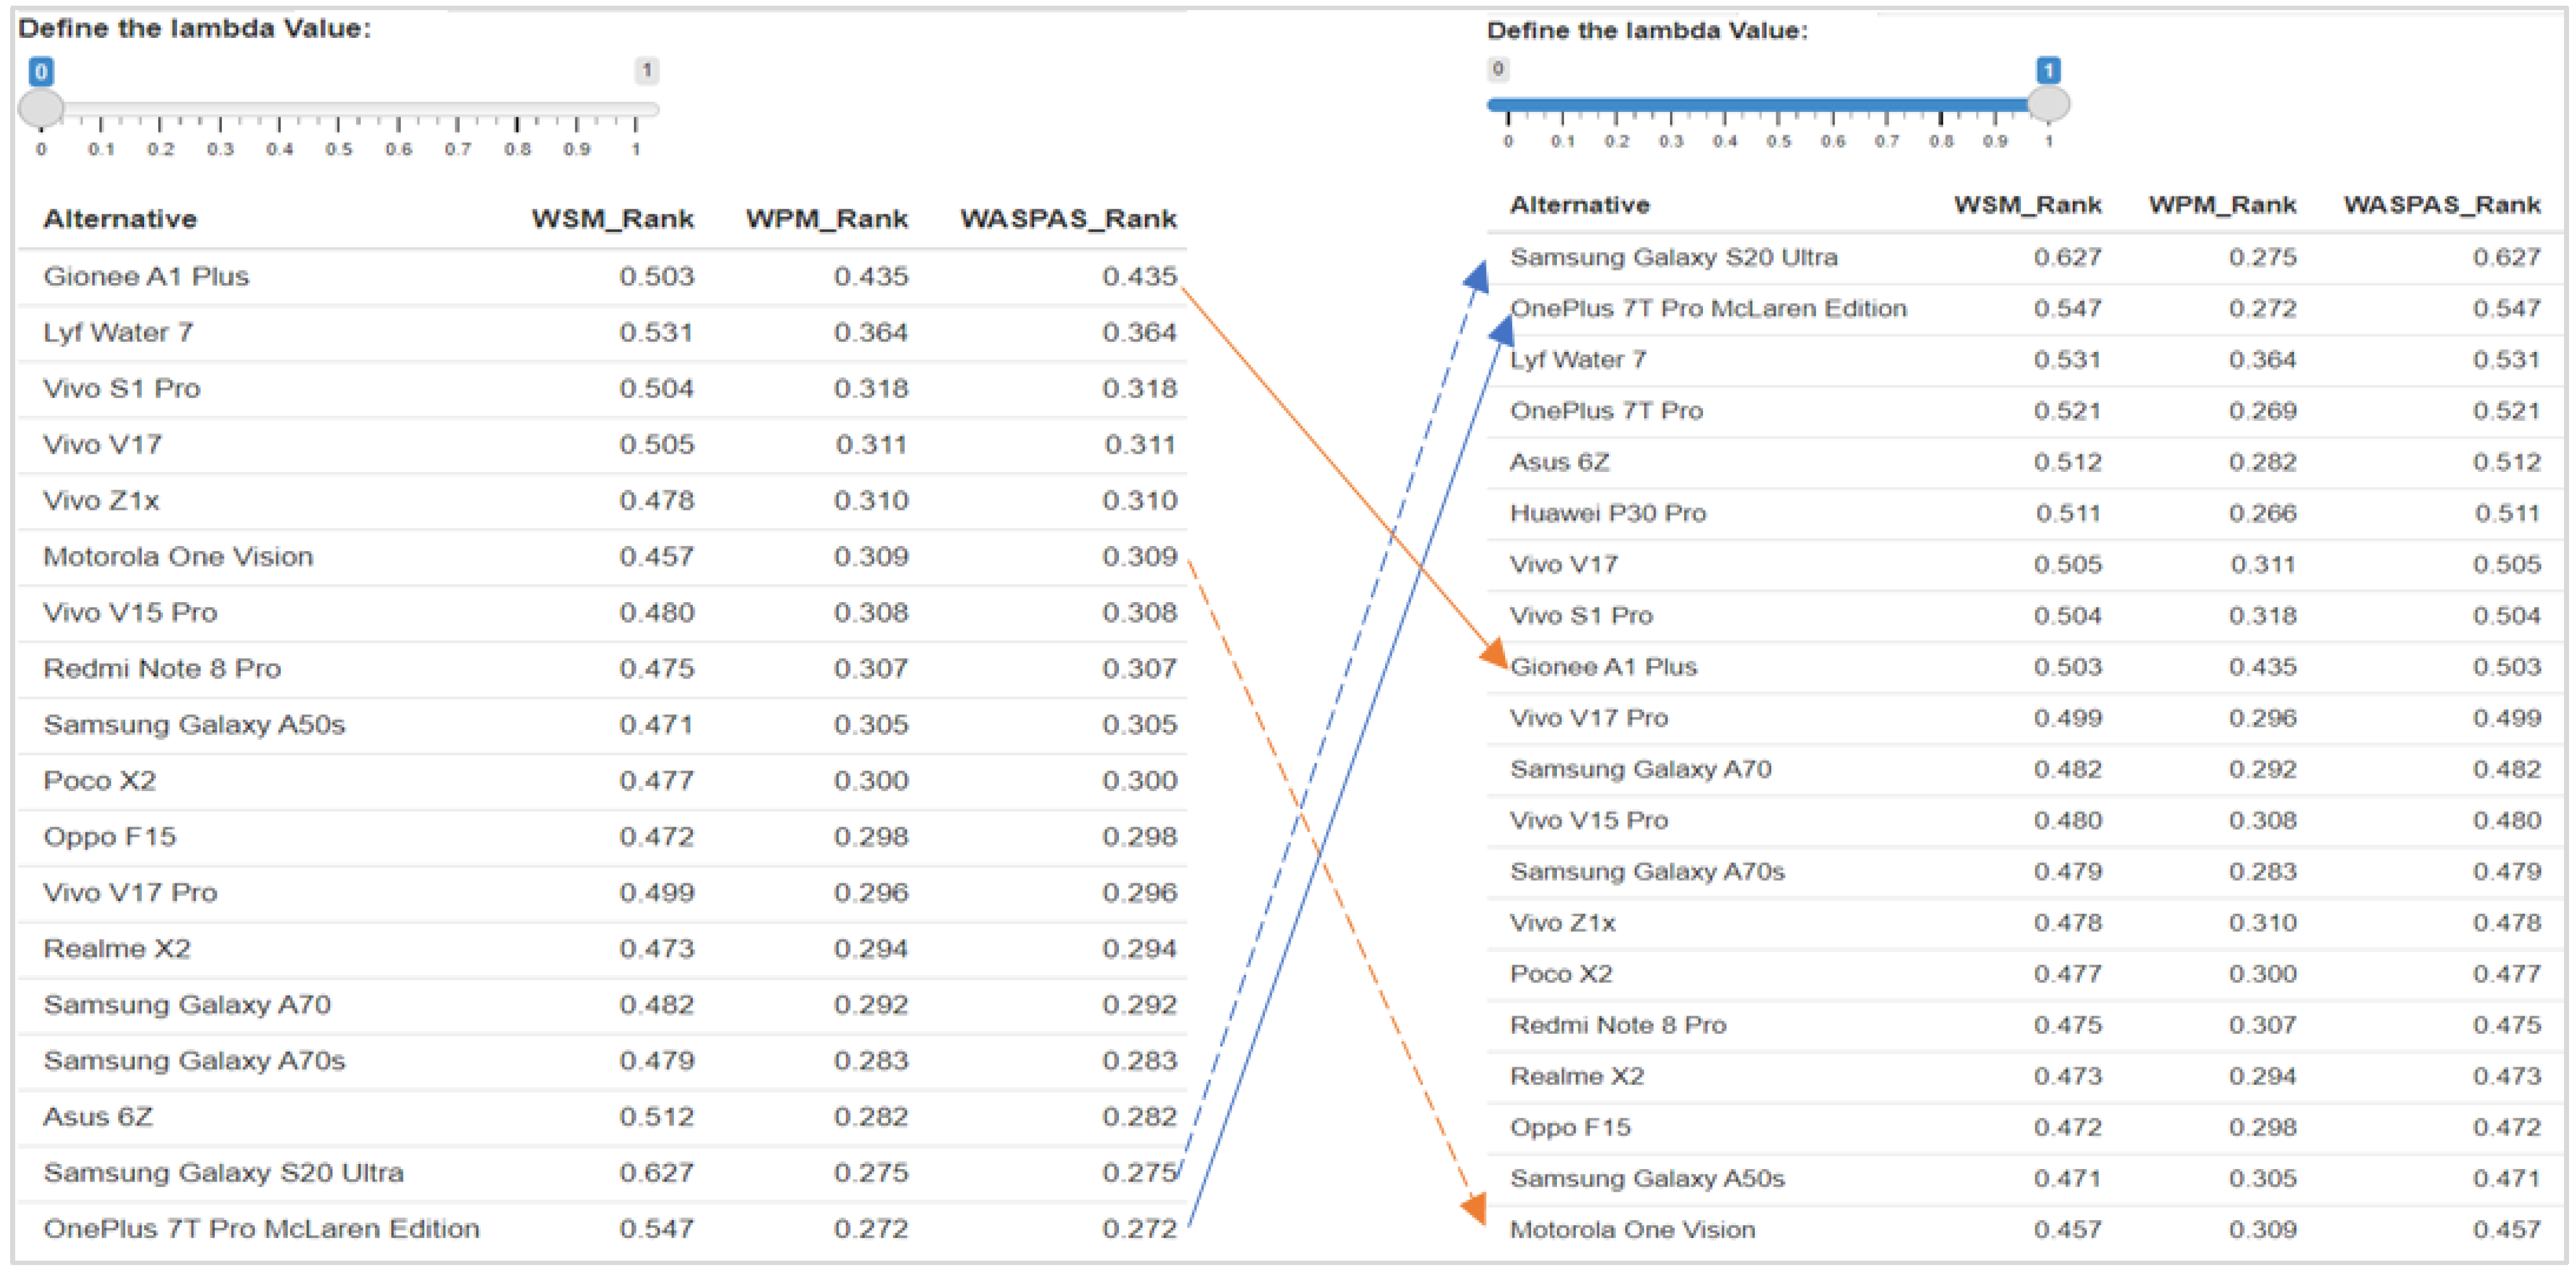Click Huawei P30 Pro row
The image size is (2576, 1272).
1607,512
